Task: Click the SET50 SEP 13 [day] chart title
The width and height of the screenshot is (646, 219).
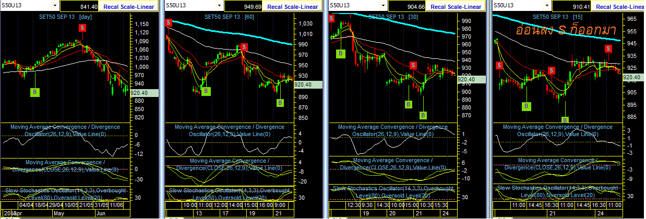Action: click(67, 17)
